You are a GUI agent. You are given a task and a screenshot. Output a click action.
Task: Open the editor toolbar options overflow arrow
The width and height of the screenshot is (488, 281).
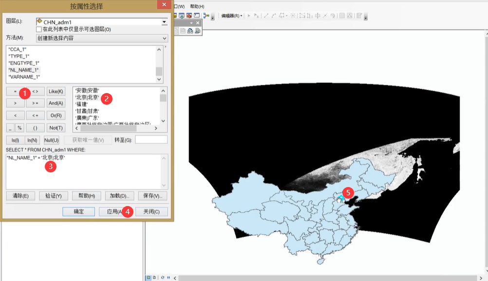tap(366, 17)
